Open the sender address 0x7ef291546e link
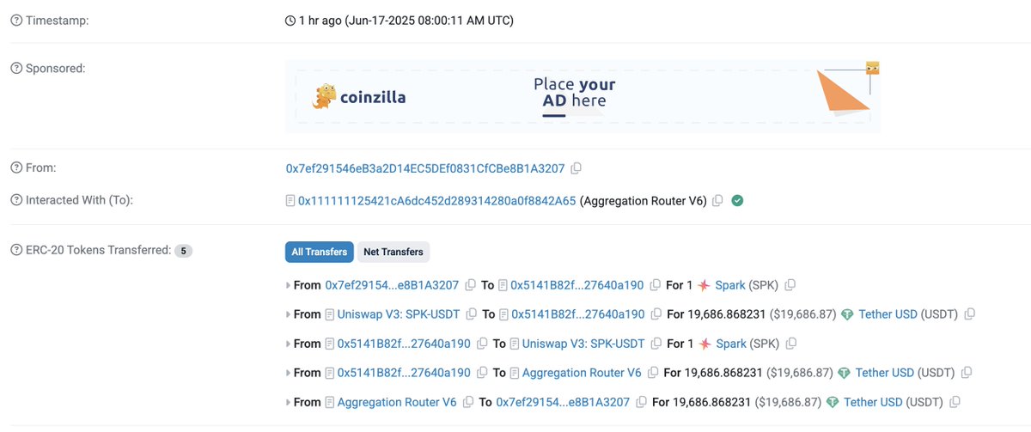The image size is (1031, 432). pyautogui.click(x=425, y=168)
